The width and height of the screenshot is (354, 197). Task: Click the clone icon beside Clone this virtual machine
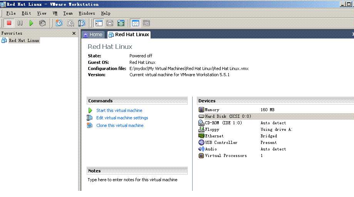(90, 125)
